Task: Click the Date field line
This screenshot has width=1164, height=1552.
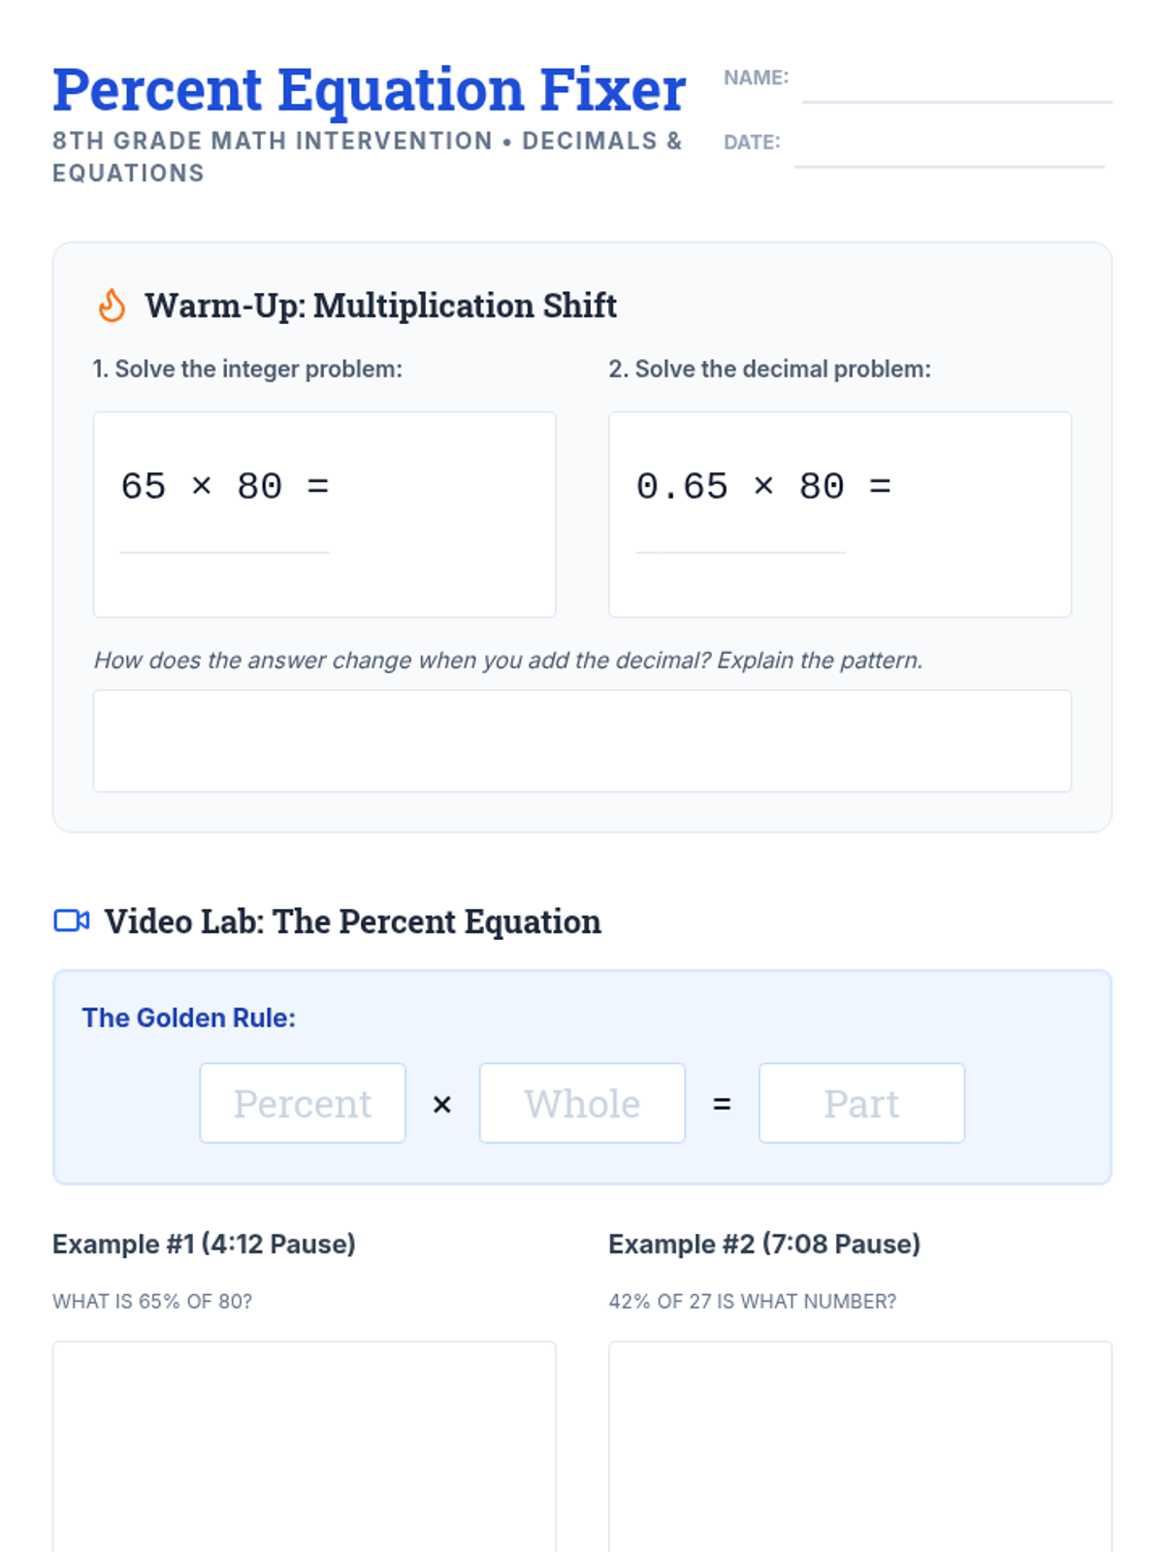Action: pos(949,157)
